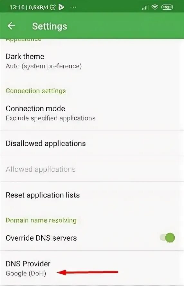Open Disallowed applications list

(92, 143)
